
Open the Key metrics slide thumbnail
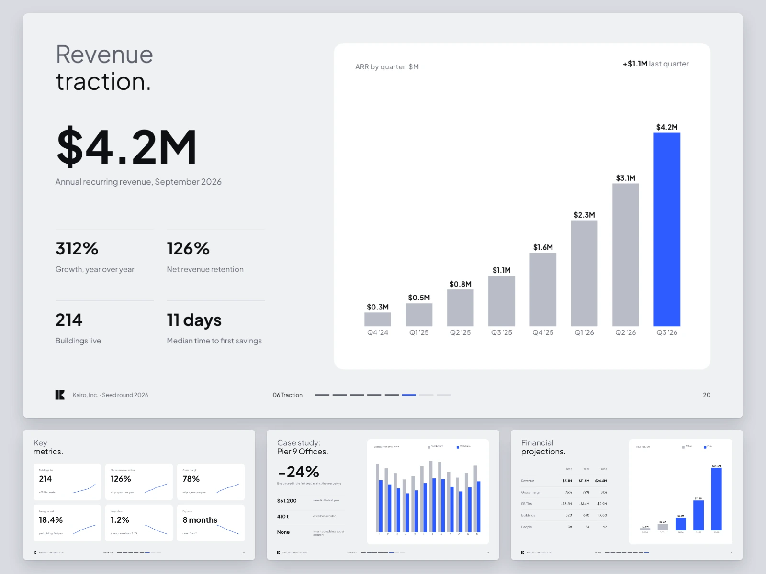[139, 495]
